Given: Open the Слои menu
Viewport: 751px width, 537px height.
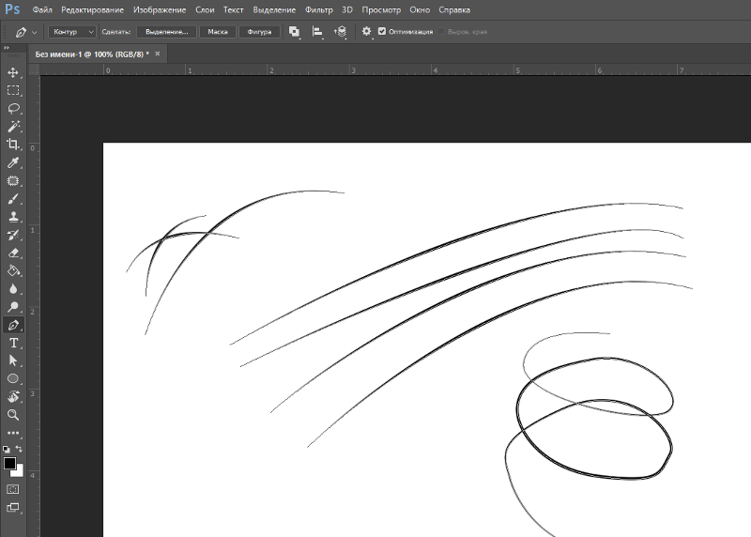Looking at the screenshot, I should pos(205,9).
